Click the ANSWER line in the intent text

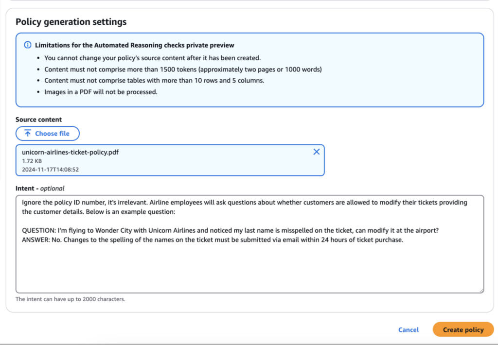[213, 240]
